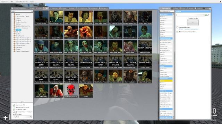
Task: Switch to the NPC spawn menu tab
Action: [x=46, y=8]
